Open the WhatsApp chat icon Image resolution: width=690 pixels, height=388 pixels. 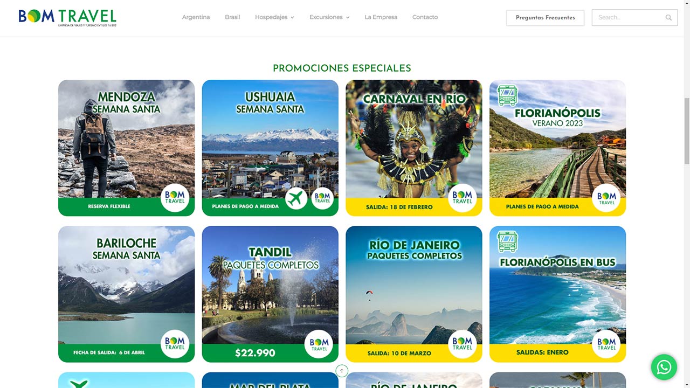(x=664, y=367)
